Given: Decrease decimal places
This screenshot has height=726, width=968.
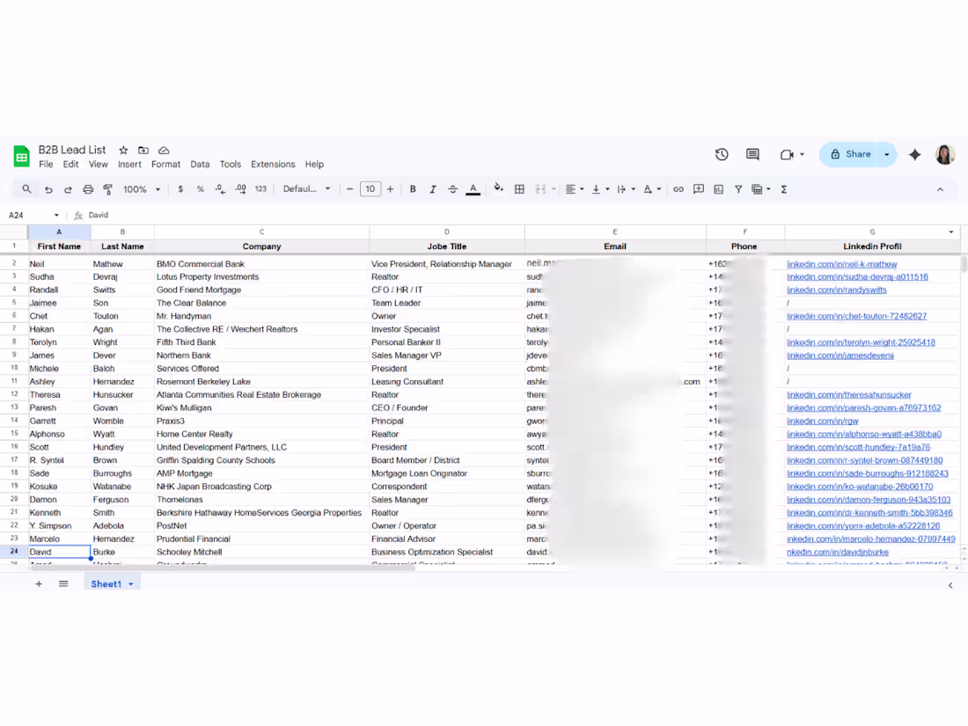Looking at the screenshot, I should coord(220,189).
